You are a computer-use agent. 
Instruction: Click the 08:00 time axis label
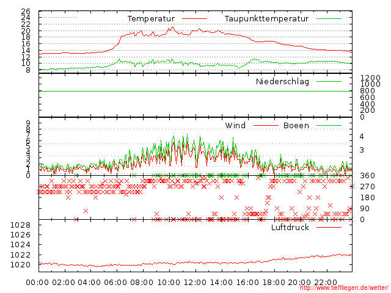click(x=142, y=283)
